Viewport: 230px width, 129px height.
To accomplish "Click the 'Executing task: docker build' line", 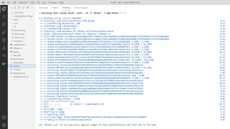I will (82, 13).
